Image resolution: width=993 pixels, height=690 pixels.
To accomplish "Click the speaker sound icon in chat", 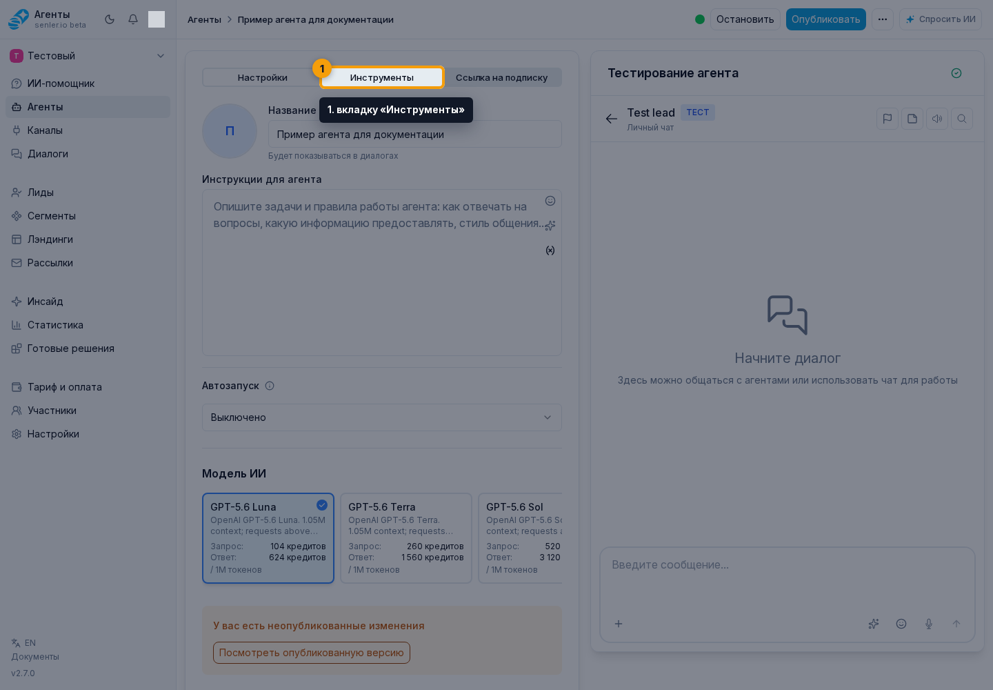I will point(937,119).
